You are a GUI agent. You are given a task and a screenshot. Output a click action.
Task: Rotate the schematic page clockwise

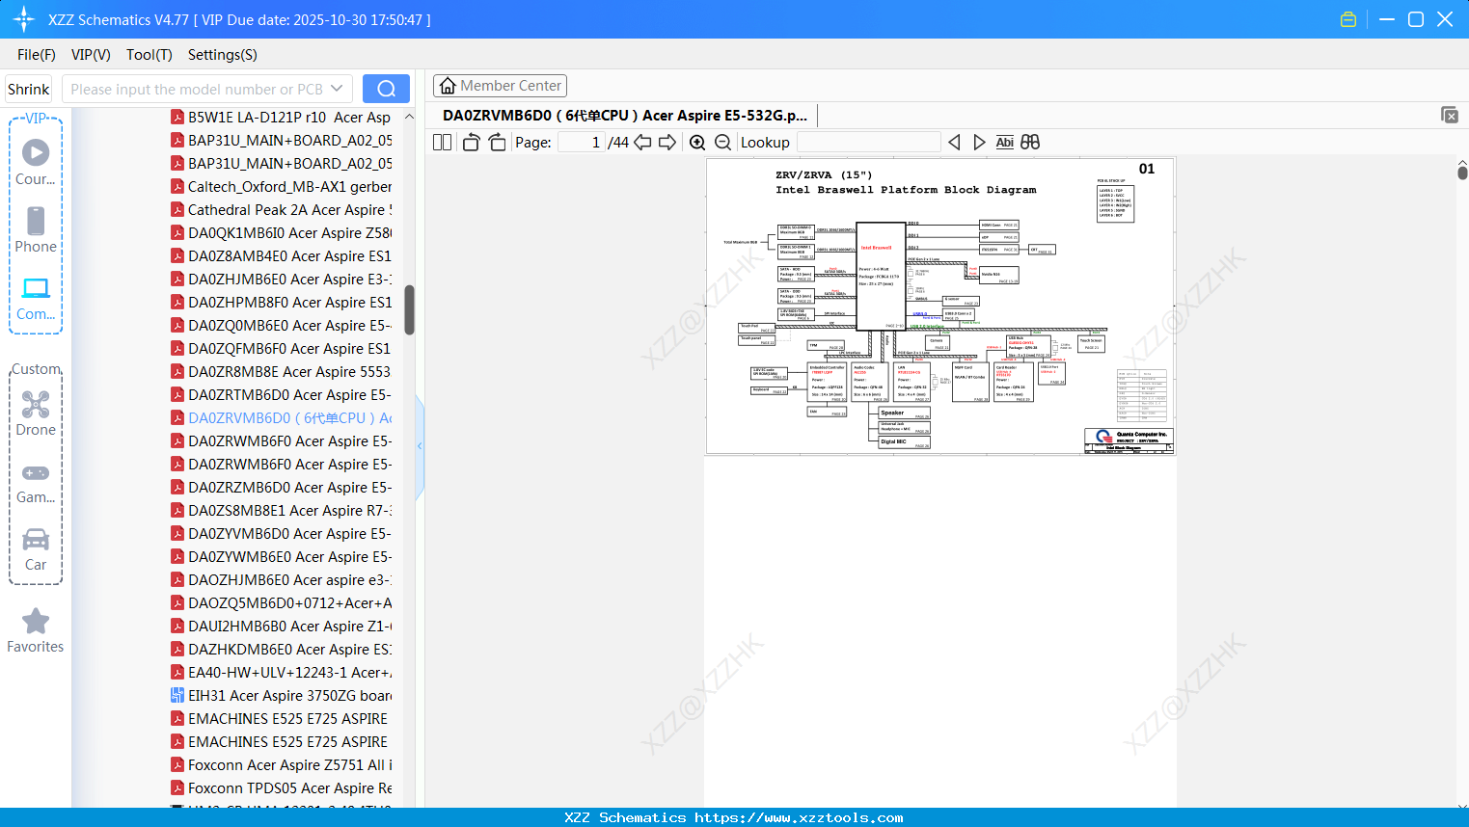pos(497,143)
